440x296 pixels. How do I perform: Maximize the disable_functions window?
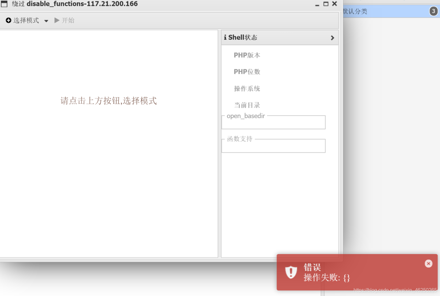[x=326, y=4]
